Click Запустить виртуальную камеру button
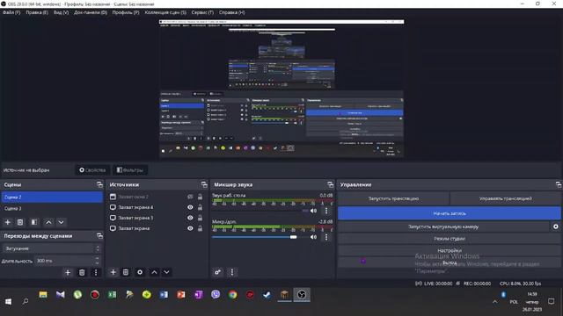563x316 pixels. (x=443, y=226)
